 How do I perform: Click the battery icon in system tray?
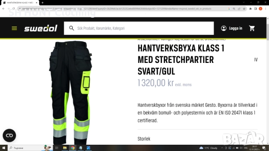(237, 148)
